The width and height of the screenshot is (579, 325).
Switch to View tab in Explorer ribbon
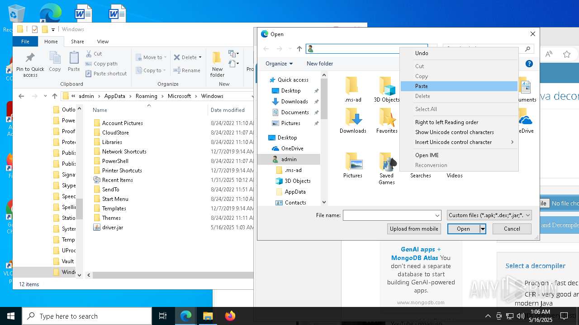103,42
